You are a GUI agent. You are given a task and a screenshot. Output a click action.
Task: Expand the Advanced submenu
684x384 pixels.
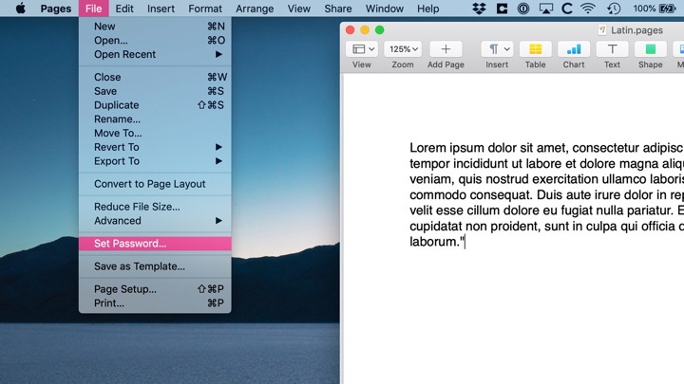[x=155, y=221]
